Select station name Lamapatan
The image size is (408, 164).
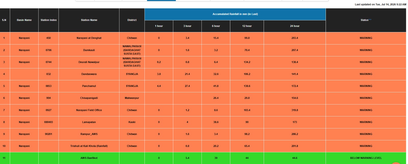coord(89,122)
